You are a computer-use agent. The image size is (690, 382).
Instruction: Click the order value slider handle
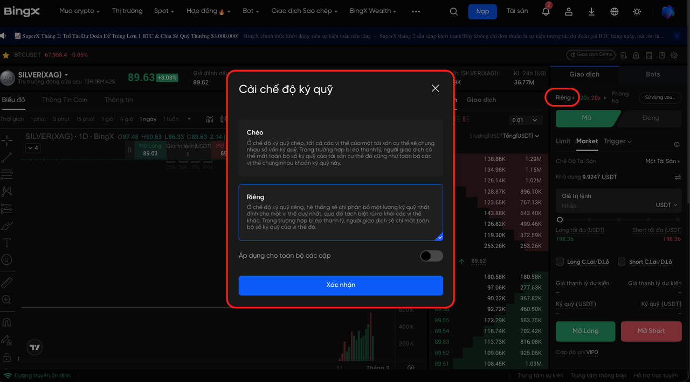560,220
